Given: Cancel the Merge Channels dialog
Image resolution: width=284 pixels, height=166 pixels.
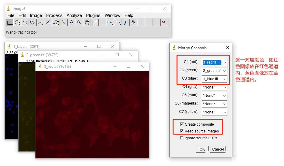Looking at the screenshot, I should pyautogui.click(x=218, y=149).
